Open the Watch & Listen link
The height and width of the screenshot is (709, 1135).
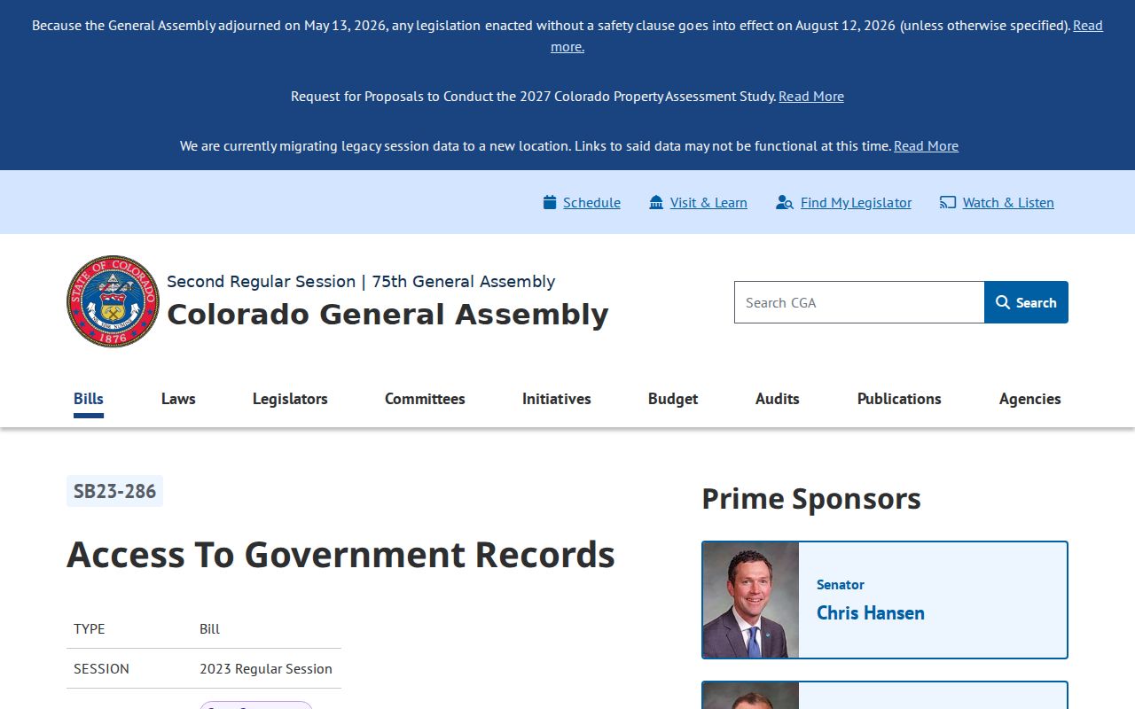click(1008, 202)
